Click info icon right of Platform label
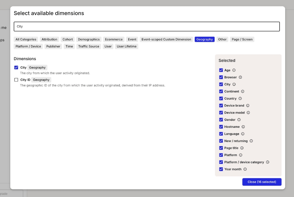This screenshot has height=197, width=294. 241,155
